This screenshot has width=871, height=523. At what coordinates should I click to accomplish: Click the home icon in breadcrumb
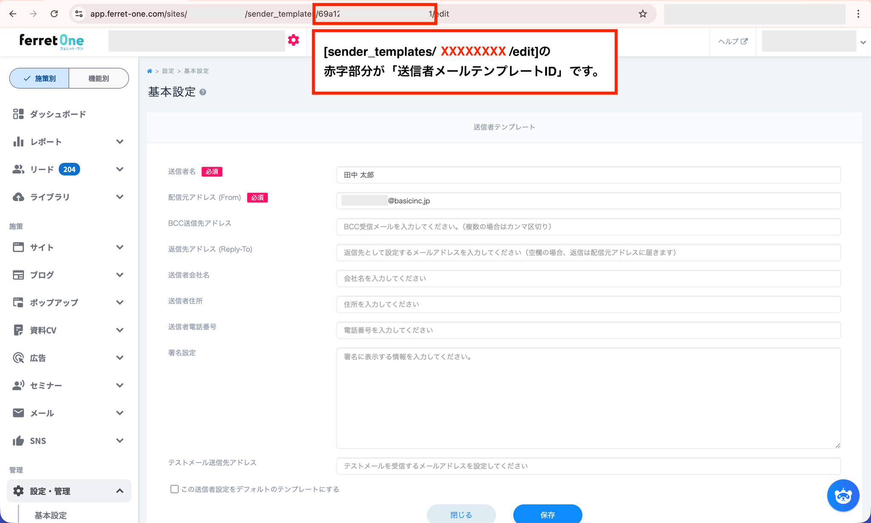[149, 71]
